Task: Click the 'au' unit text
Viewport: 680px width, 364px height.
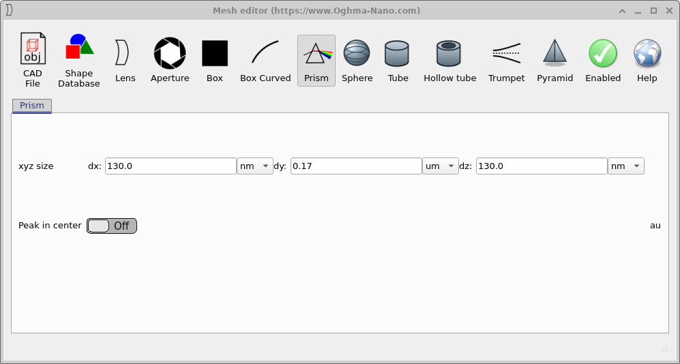Action: [x=655, y=226]
